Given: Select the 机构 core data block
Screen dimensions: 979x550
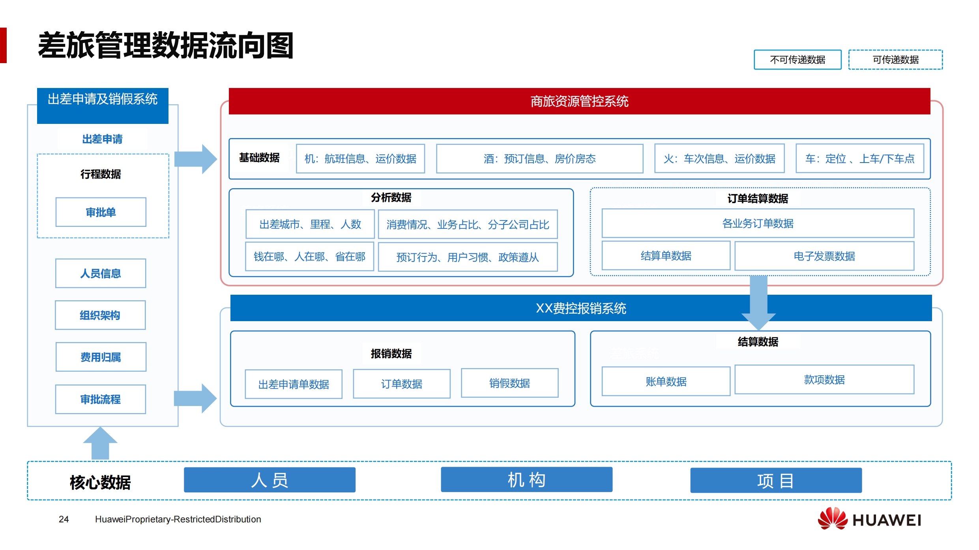Looking at the screenshot, I should pyautogui.click(x=526, y=480).
